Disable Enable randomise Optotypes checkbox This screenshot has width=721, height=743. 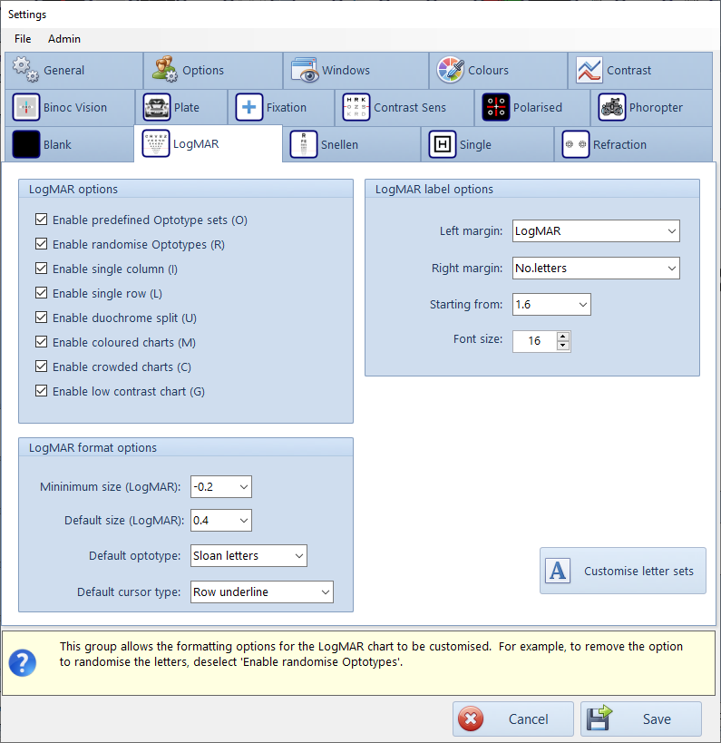[41, 244]
